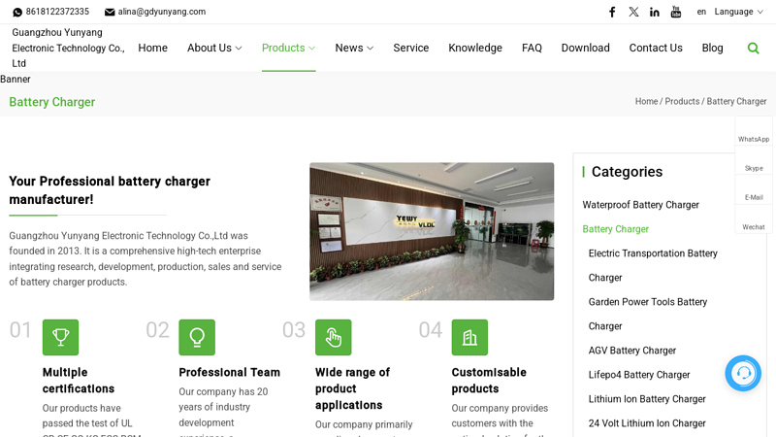Expand the About Us menu chevron
The width and height of the screenshot is (776, 437).
pos(239,48)
